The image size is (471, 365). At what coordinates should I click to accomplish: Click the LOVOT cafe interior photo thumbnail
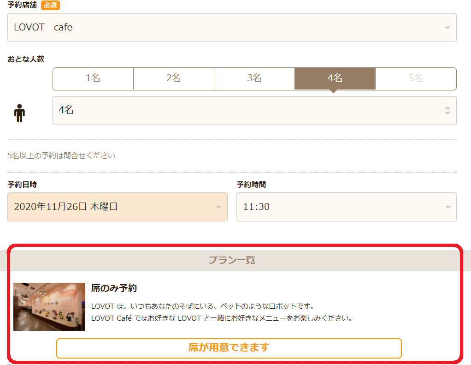(49, 307)
